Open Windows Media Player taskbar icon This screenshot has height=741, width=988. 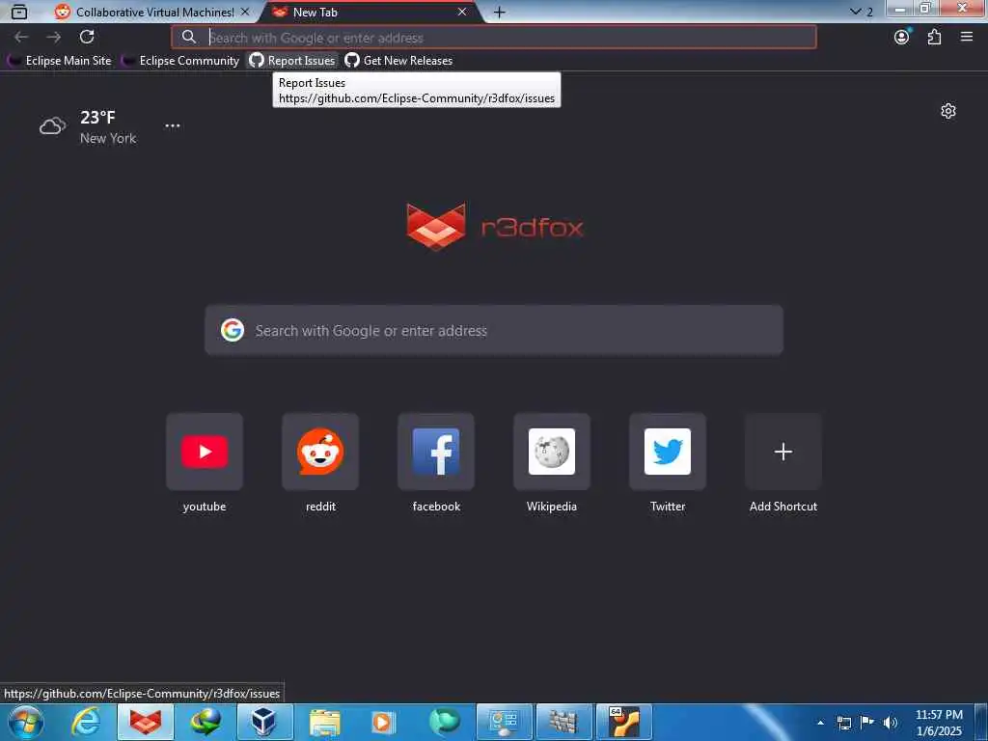click(384, 722)
